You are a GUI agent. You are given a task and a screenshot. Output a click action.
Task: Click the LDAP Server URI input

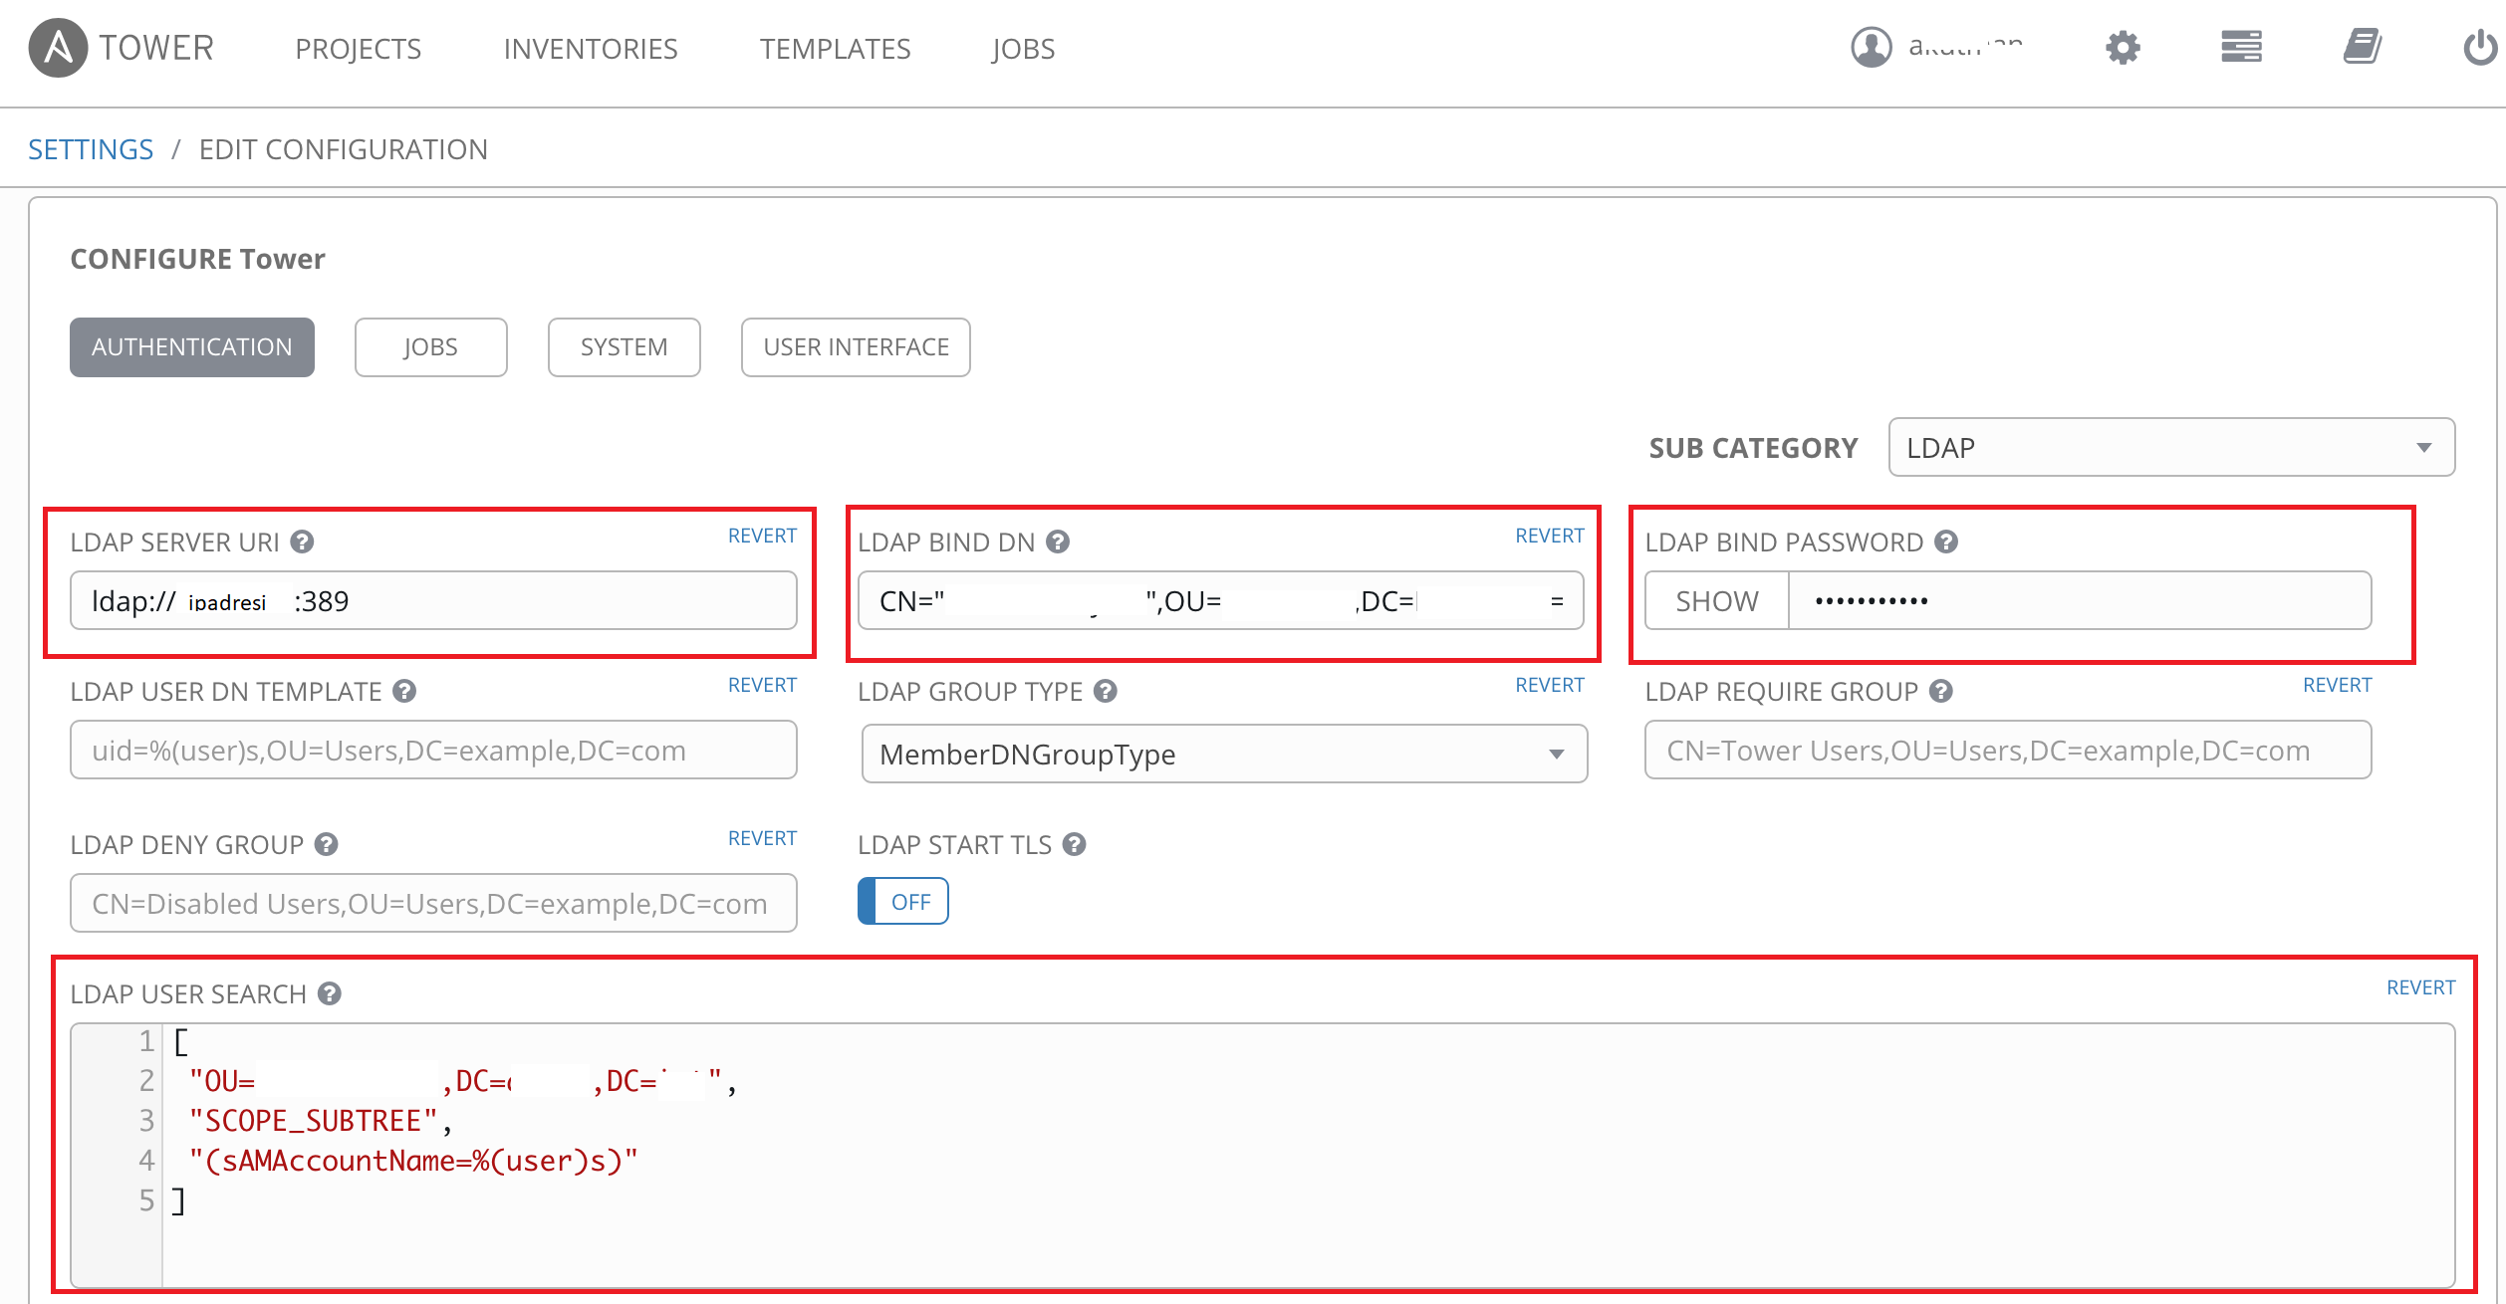coord(433,600)
